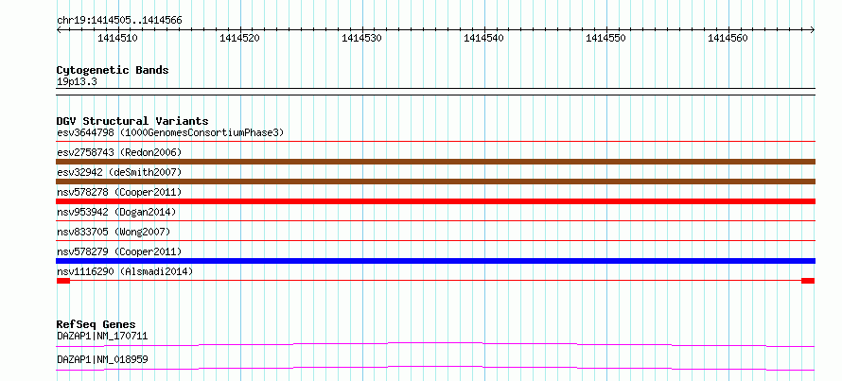842x381 pixels.
Task: Click the right arrow of the ruler
Action: [x=813, y=29]
